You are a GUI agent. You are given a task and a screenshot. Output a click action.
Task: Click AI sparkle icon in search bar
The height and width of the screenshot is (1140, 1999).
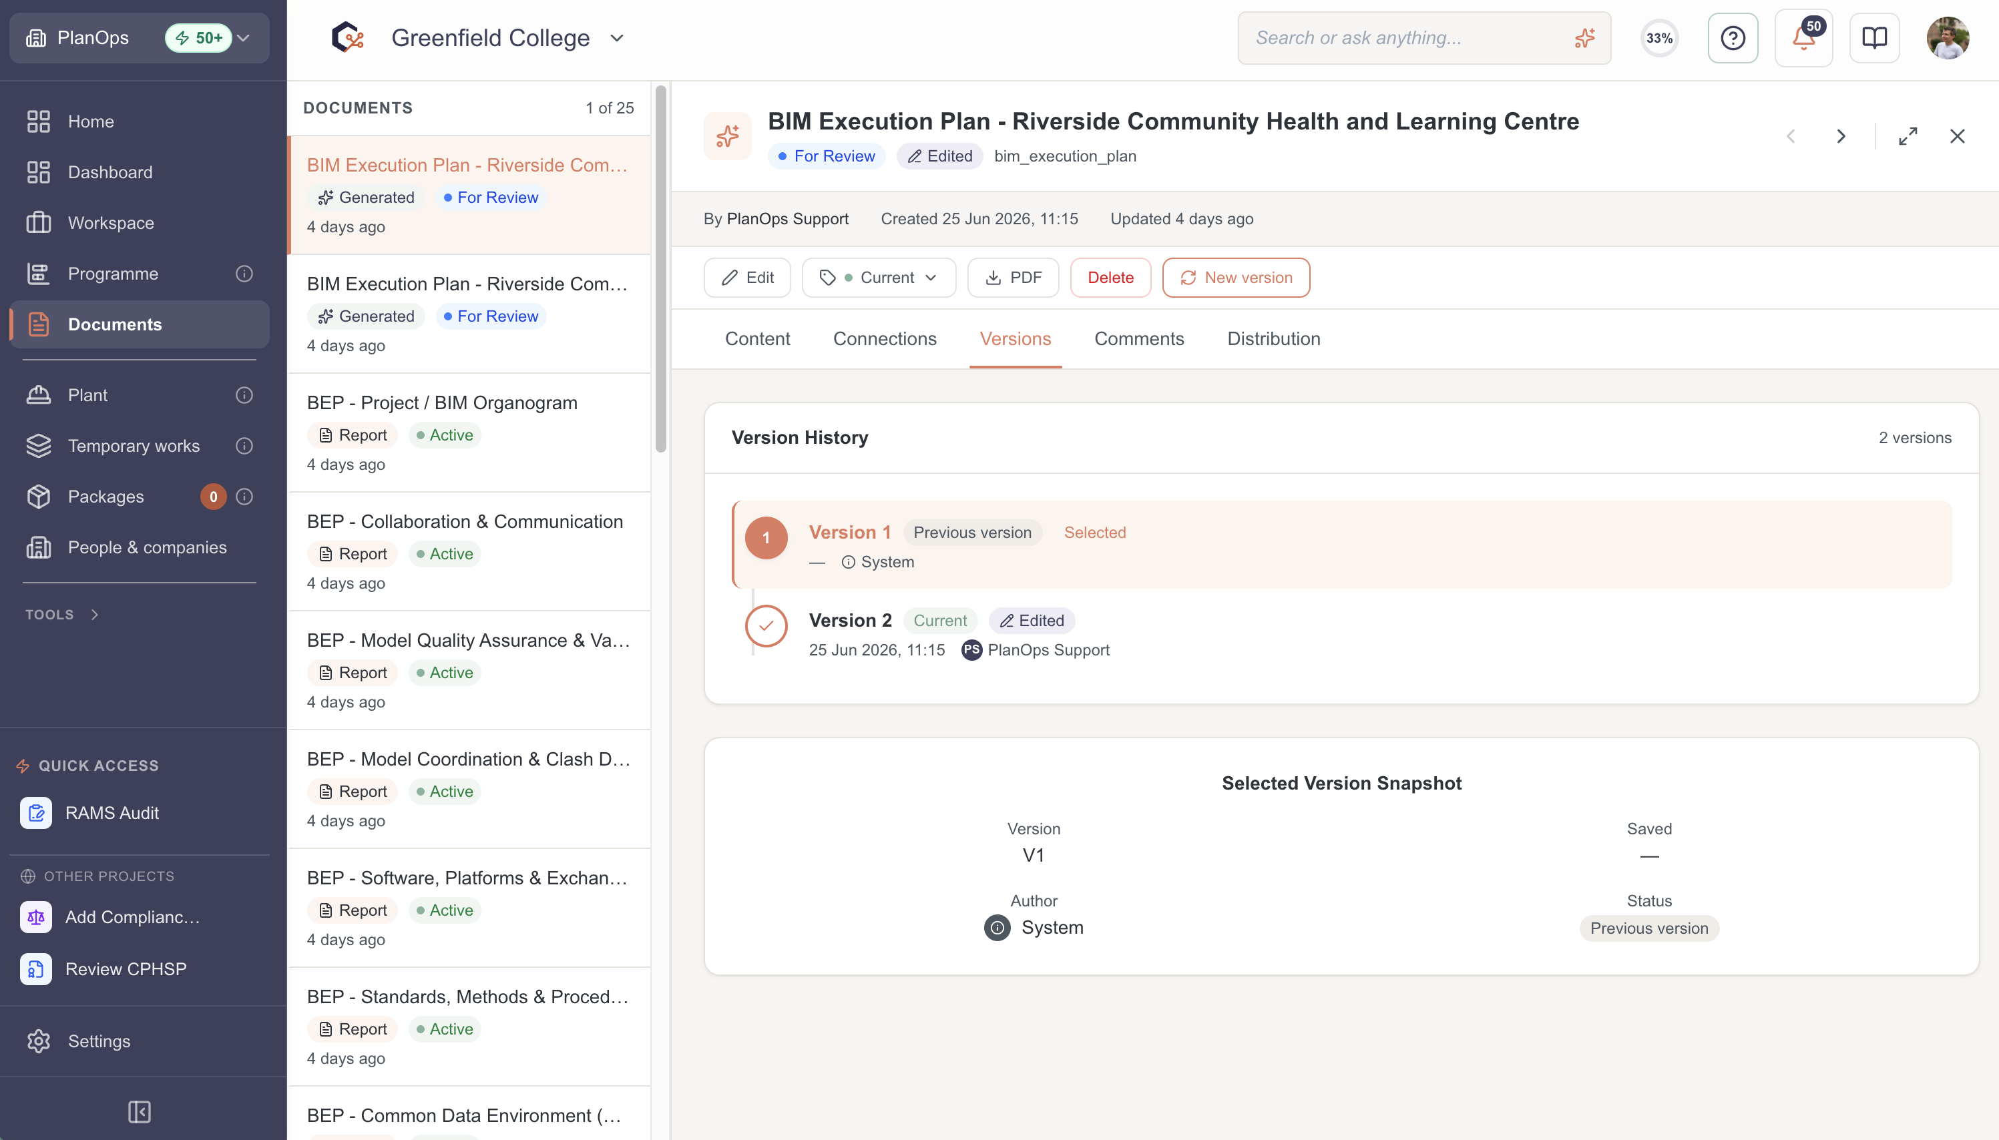1584,37
